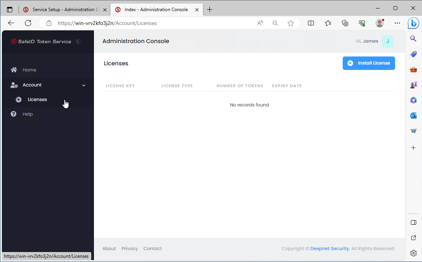Screen dimensions: 422x262
Task: Open the About footer link
Action: click(x=109, y=249)
